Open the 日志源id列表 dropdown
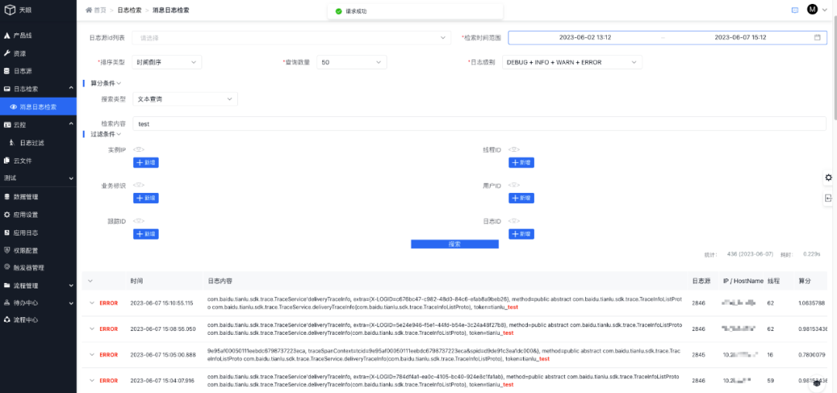The height and width of the screenshot is (393, 837). pyautogui.click(x=291, y=38)
